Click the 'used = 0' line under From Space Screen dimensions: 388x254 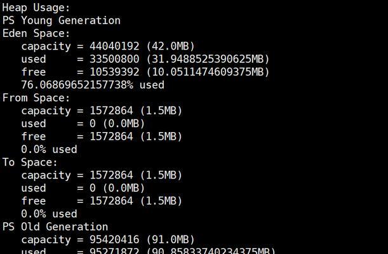pyautogui.click(x=83, y=123)
